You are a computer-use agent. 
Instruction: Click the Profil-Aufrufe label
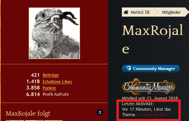click(56, 94)
